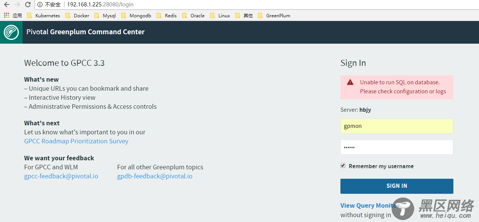Screen dimensions: 479x222
Task: Click the Interactive History view line
Action: click(60, 97)
